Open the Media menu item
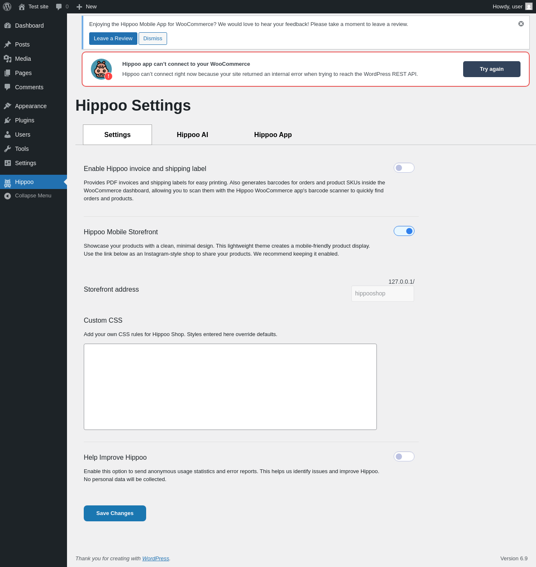 pyautogui.click(x=33, y=59)
